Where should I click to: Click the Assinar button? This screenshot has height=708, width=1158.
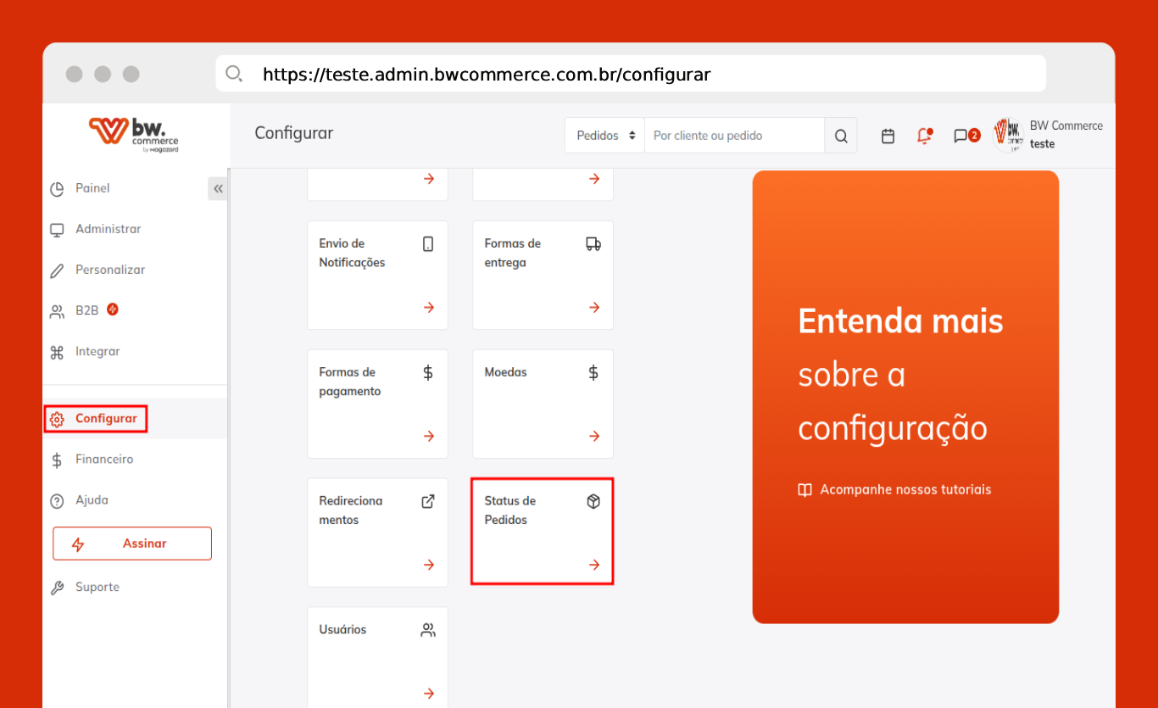pyautogui.click(x=132, y=544)
